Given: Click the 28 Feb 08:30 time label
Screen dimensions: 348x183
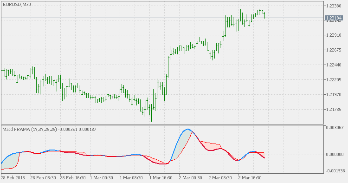Looking at the screenshot, I should [43, 178].
